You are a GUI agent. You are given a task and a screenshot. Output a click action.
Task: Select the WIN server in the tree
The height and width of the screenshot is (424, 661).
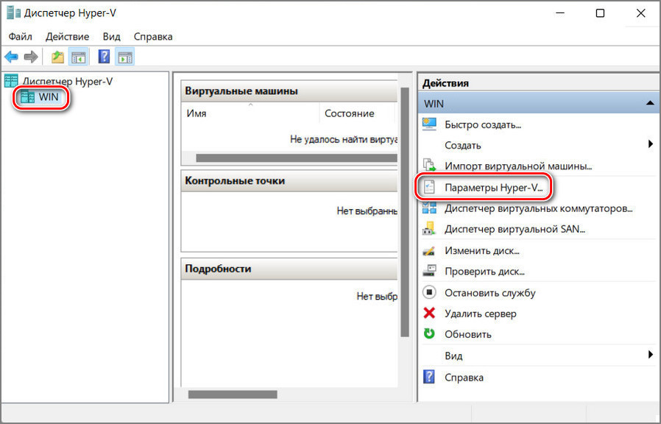coord(49,97)
